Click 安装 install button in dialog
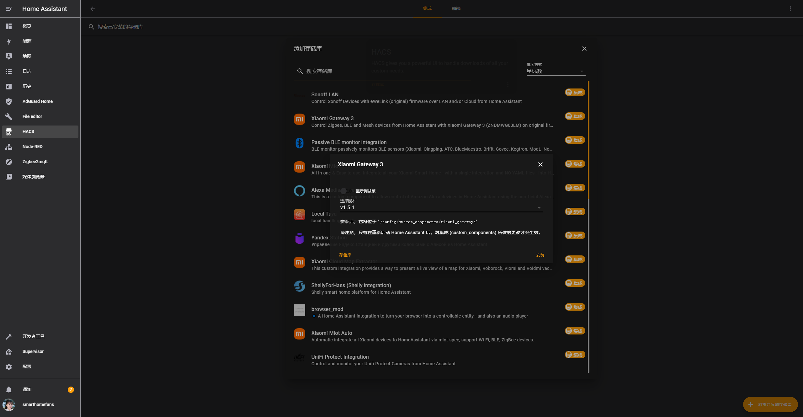Screen dimensions: 803x417 pos(540,255)
